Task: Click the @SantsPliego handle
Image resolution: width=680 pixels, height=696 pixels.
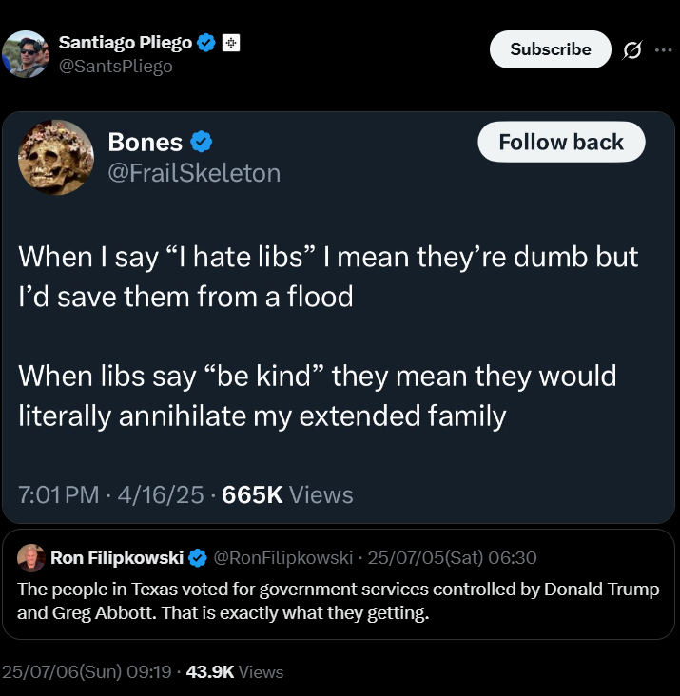Action: [x=116, y=67]
